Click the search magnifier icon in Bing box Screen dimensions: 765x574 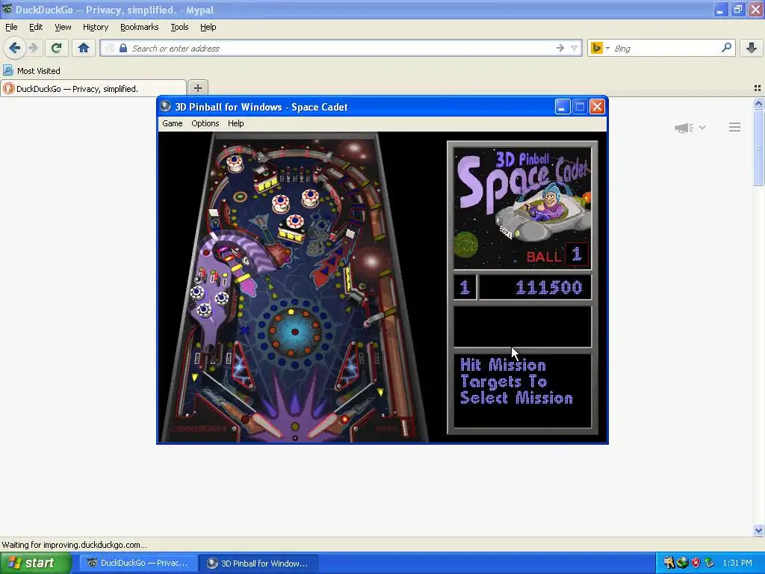click(x=726, y=47)
